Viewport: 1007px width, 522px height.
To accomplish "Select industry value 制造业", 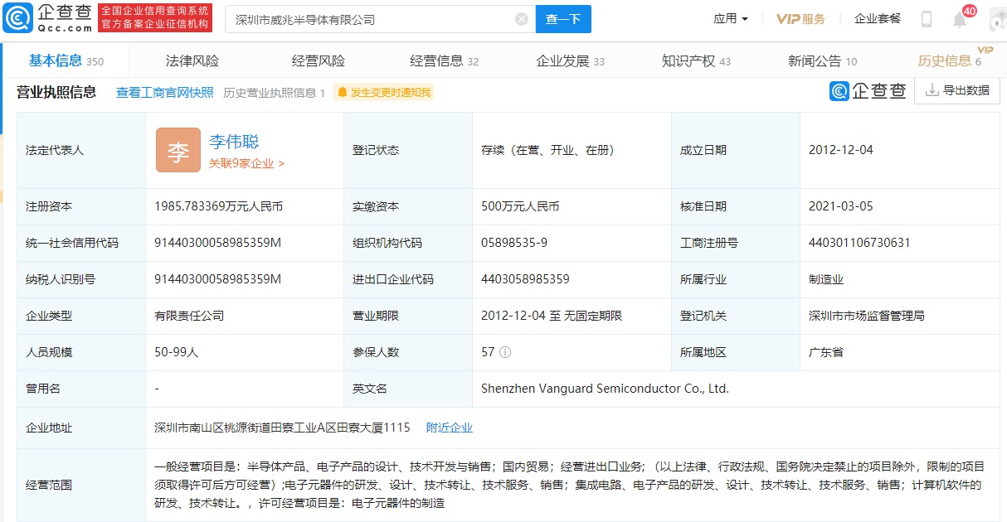I will tap(826, 279).
